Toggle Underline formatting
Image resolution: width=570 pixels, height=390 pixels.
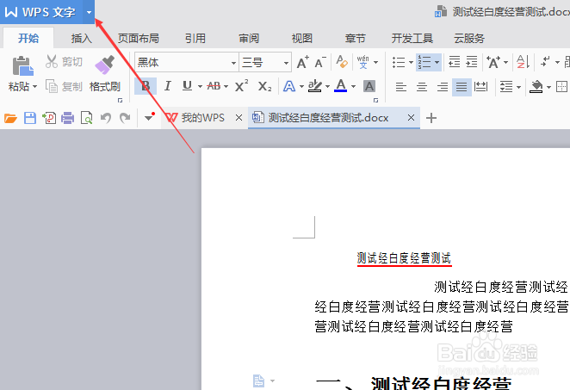187,86
